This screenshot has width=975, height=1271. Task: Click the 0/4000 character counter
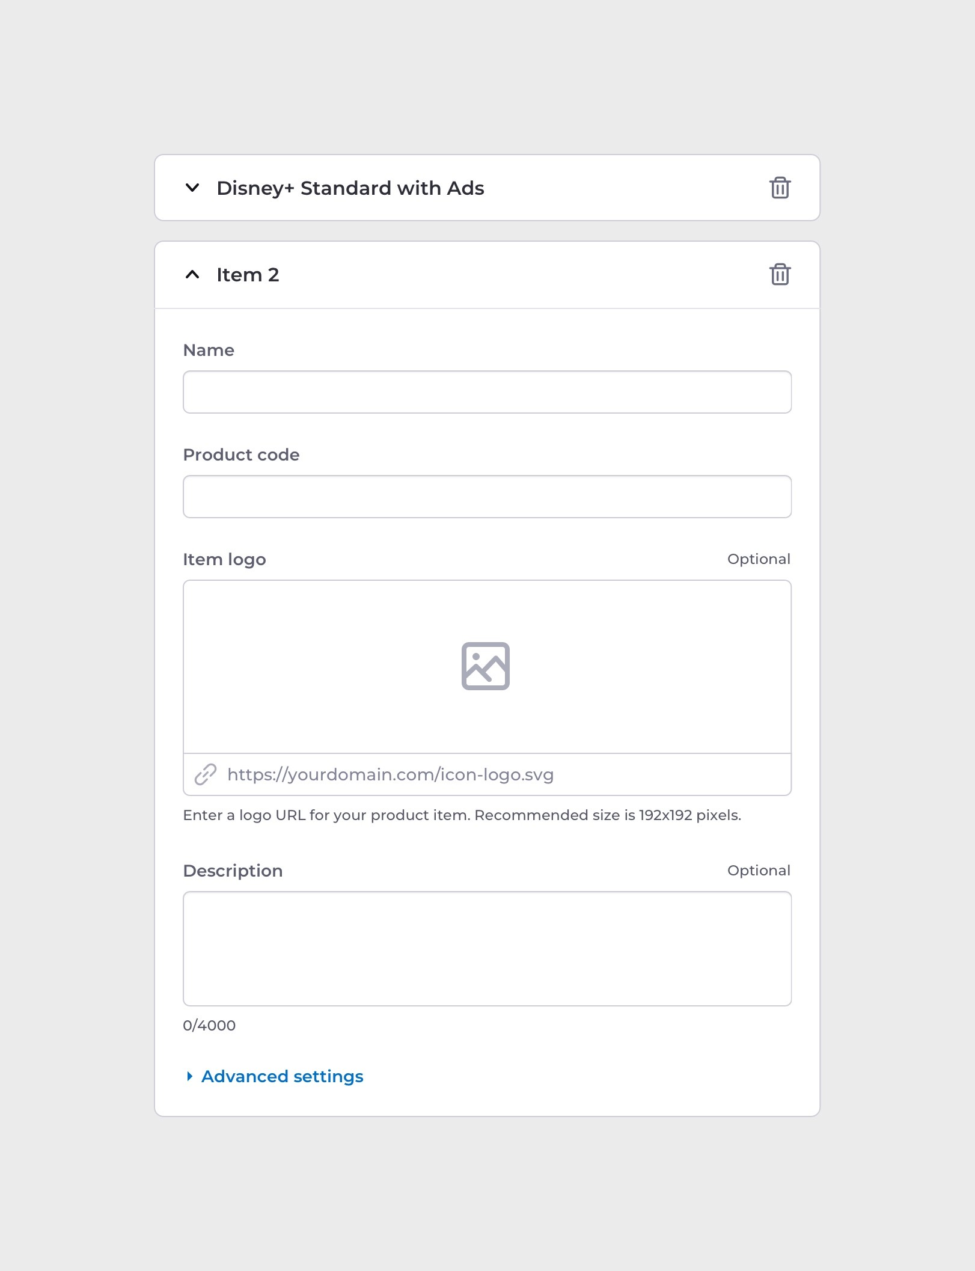[209, 1025]
